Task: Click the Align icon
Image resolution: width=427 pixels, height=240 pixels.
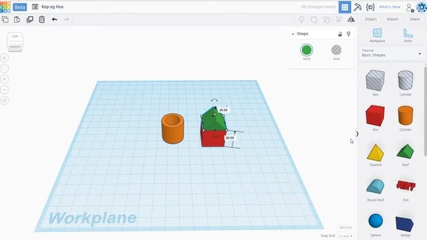Action: (339, 19)
